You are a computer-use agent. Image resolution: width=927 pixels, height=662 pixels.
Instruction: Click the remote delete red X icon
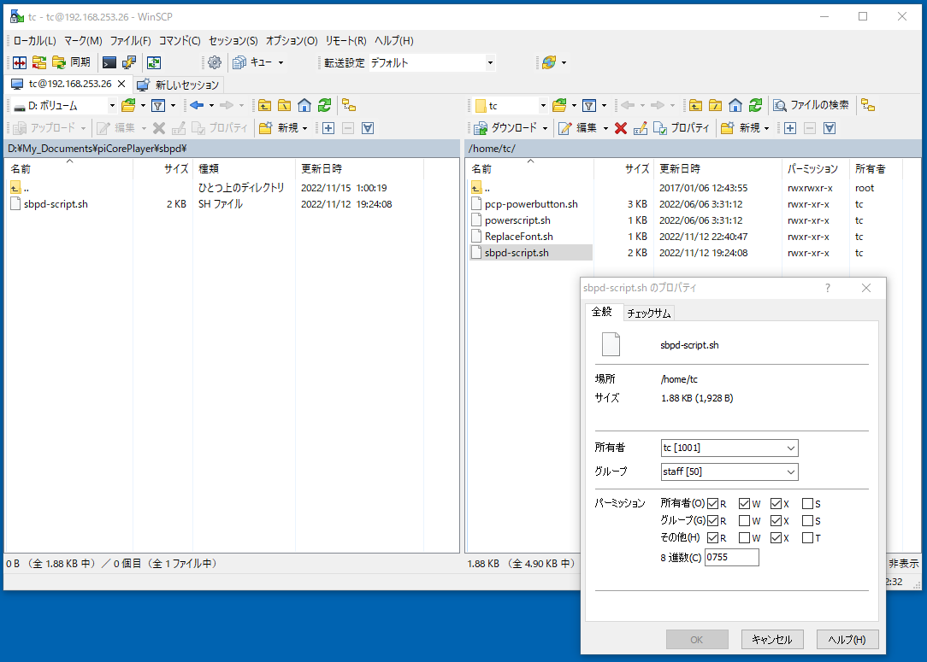(x=620, y=128)
